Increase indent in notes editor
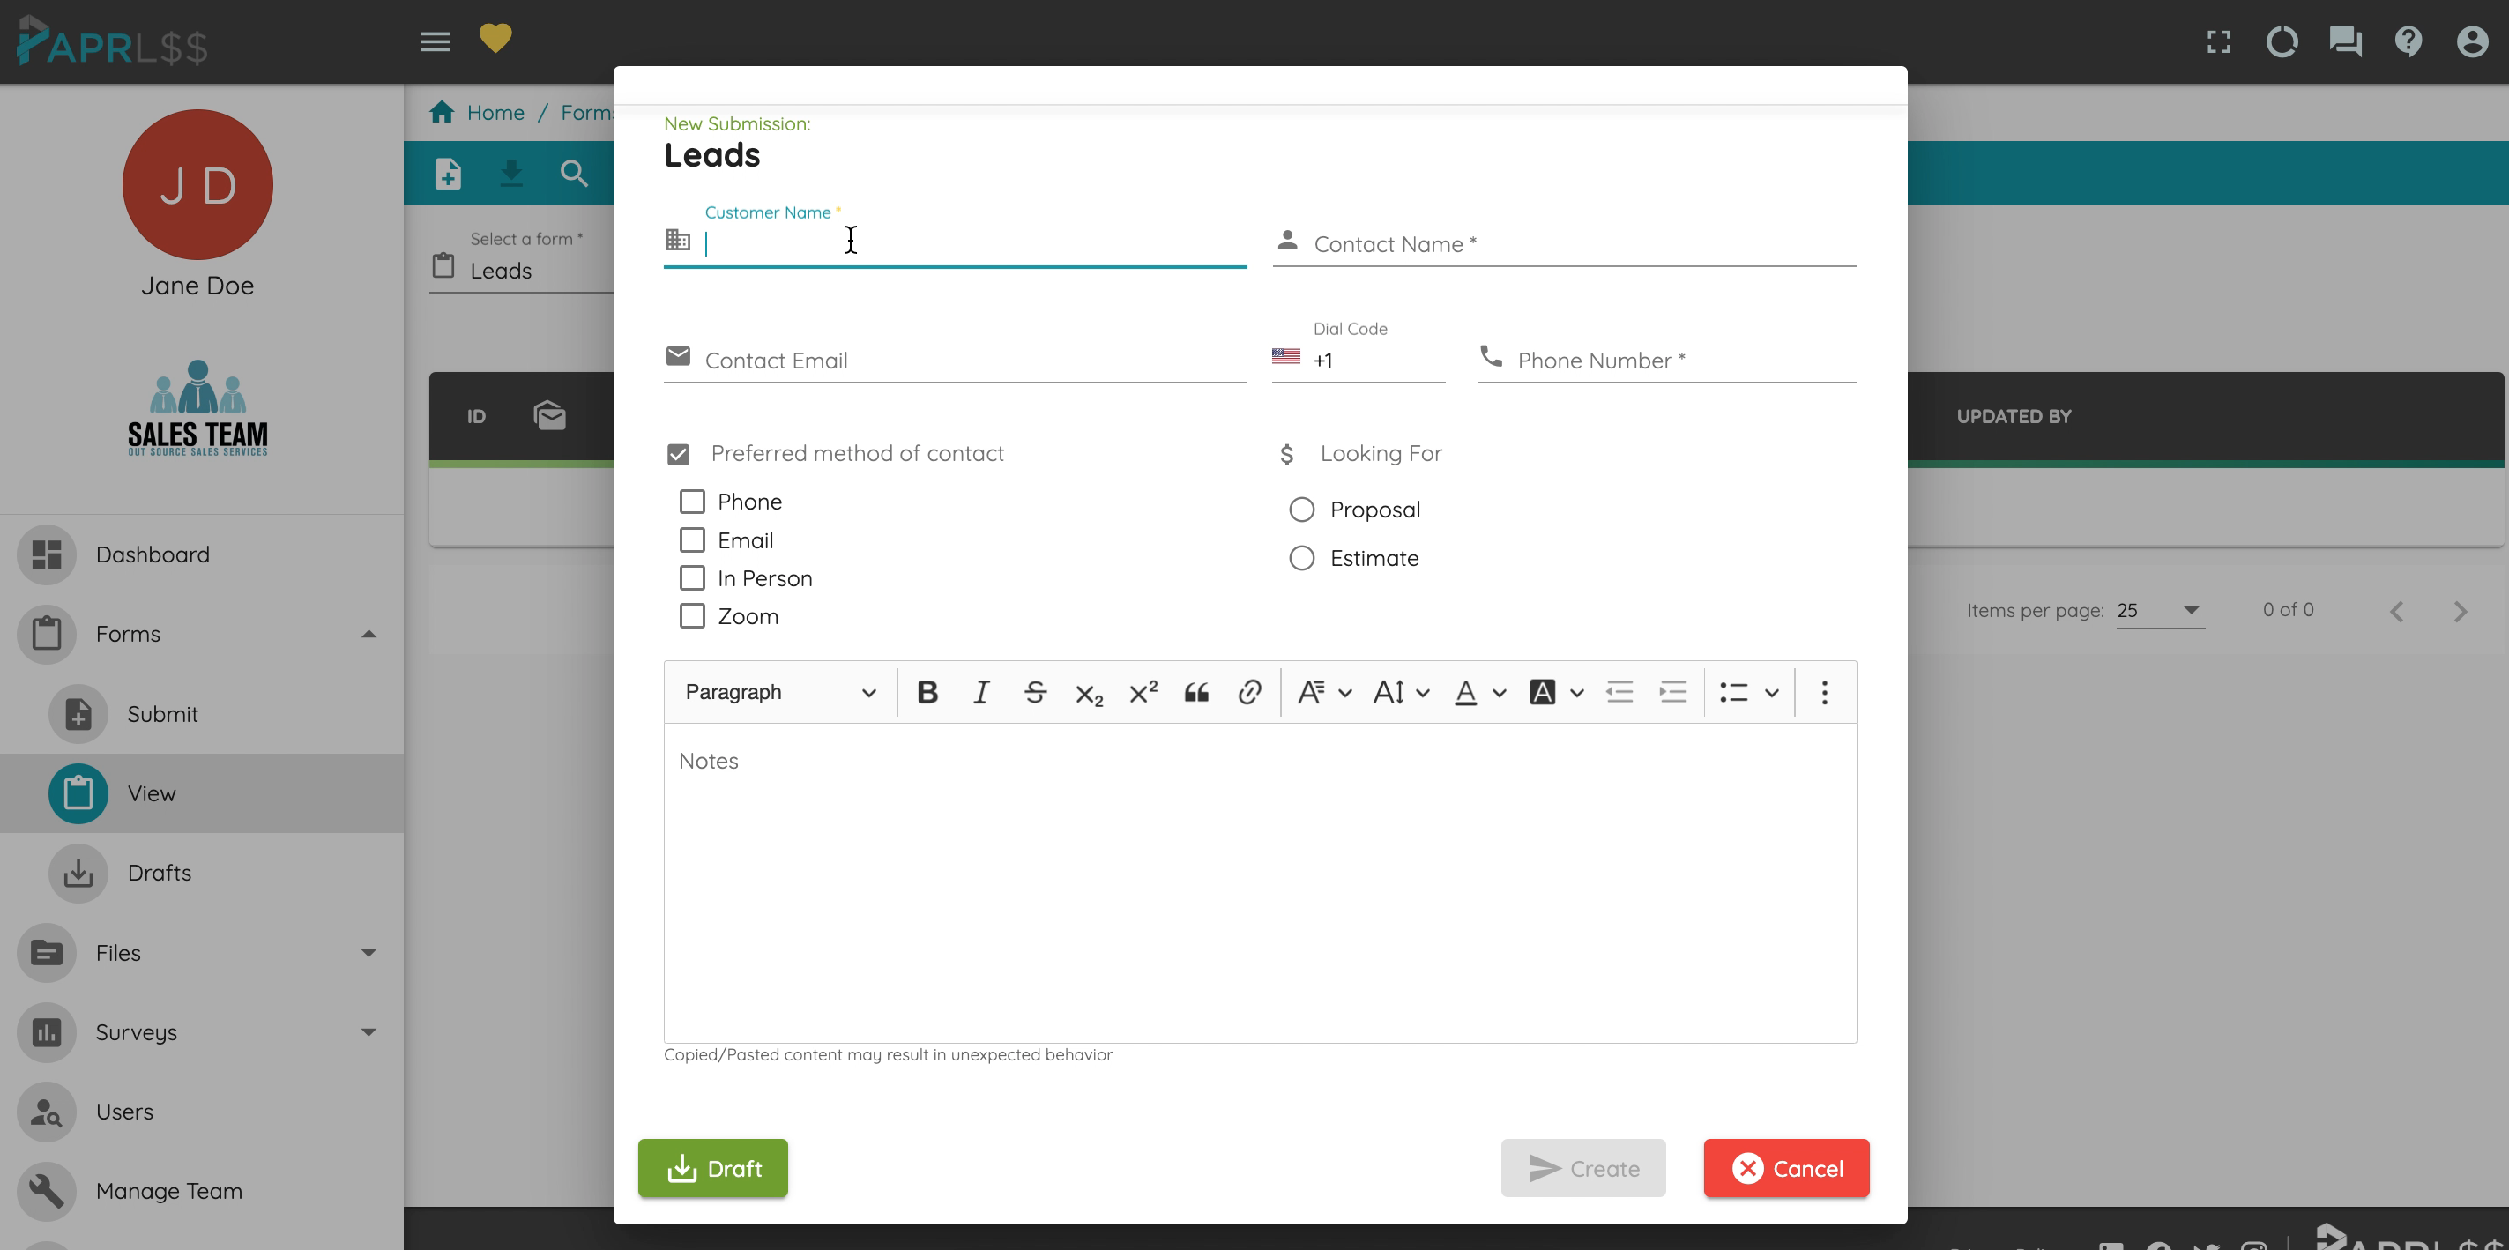Viewport: 2509px width, 1250px height. (1672, 692)
